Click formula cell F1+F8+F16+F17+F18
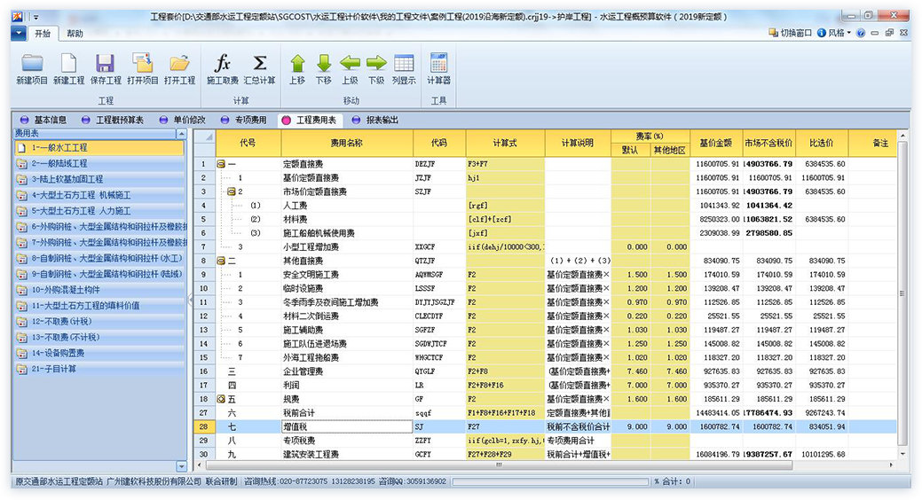Viewport: 922px width, 500px height. pos(505,412)
